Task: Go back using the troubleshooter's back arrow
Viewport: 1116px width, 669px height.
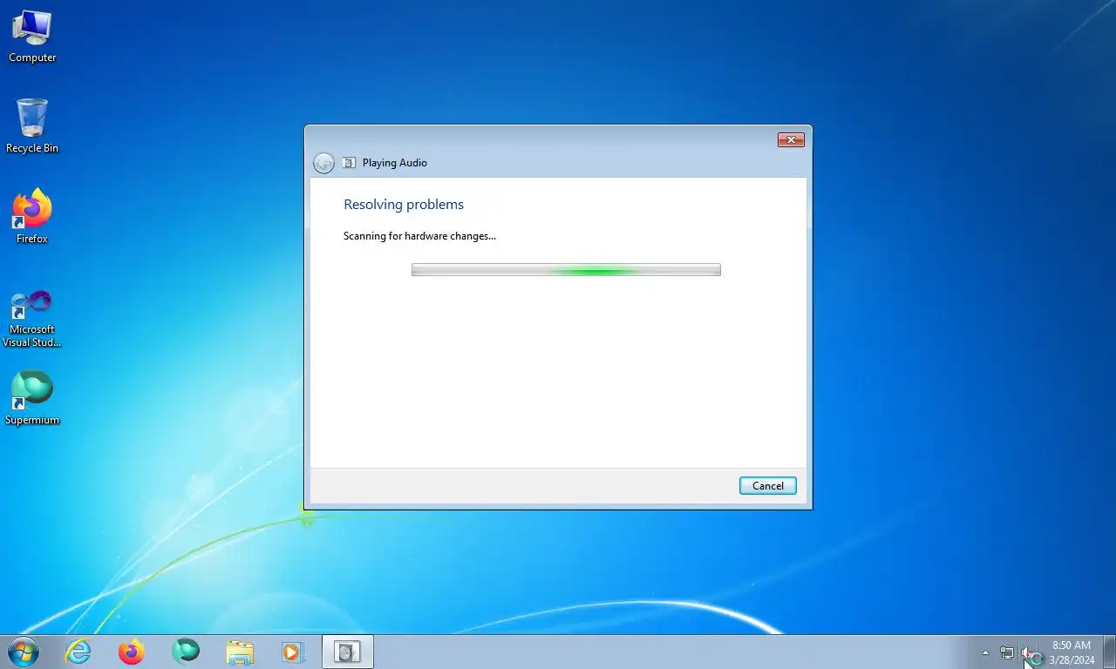Action: coord(323,163)
